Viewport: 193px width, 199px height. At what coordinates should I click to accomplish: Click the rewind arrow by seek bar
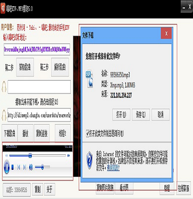(6, 155)
